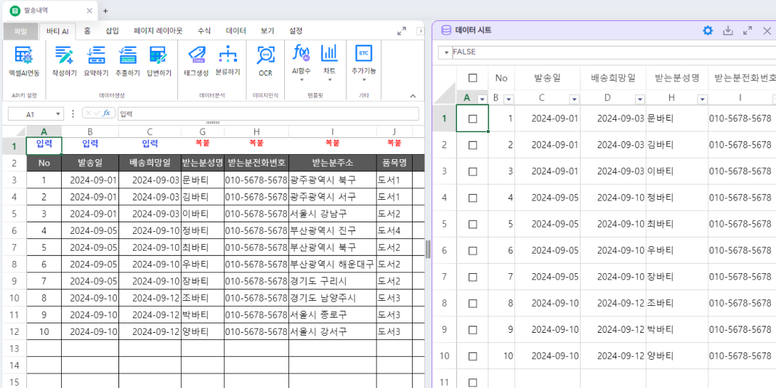
Task: Check the box for row 5 최바티
Action: (x=472, y=225)
